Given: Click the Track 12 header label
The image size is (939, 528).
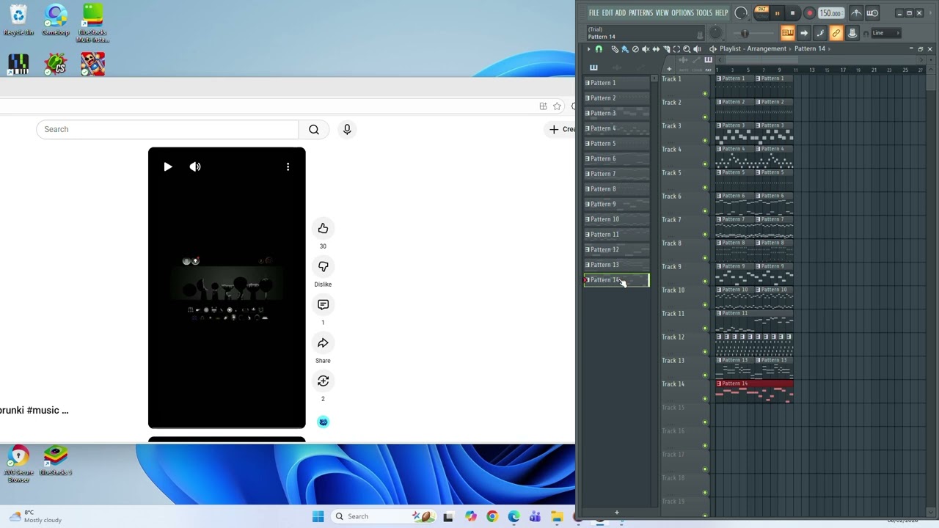Looking at the screenshot, I should pyautogui.click(x=673, y=337).
